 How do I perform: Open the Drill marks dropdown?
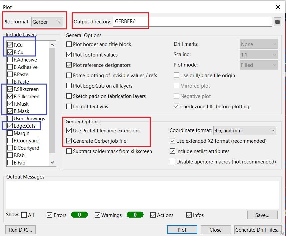(x=259, y=44)
